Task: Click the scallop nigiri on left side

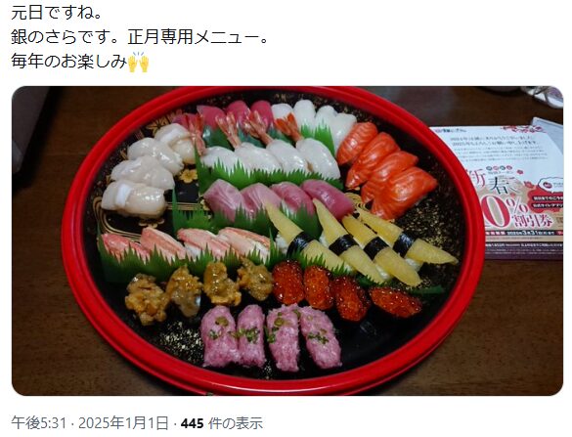Action: point(147,171)
